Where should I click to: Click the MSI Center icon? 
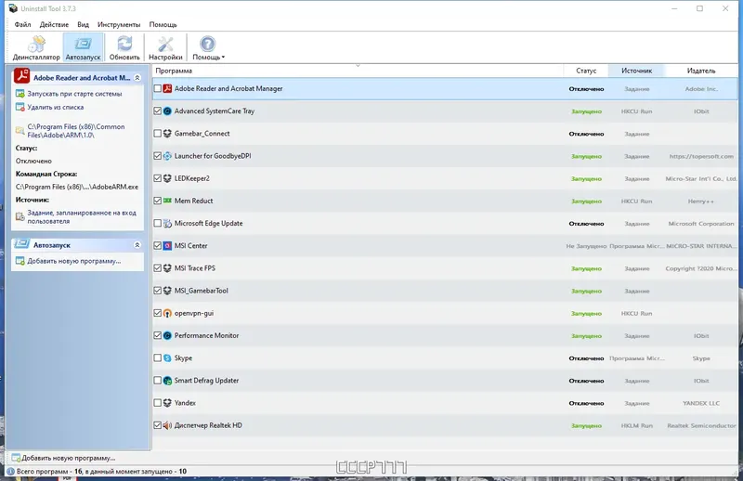click(167, 245)
